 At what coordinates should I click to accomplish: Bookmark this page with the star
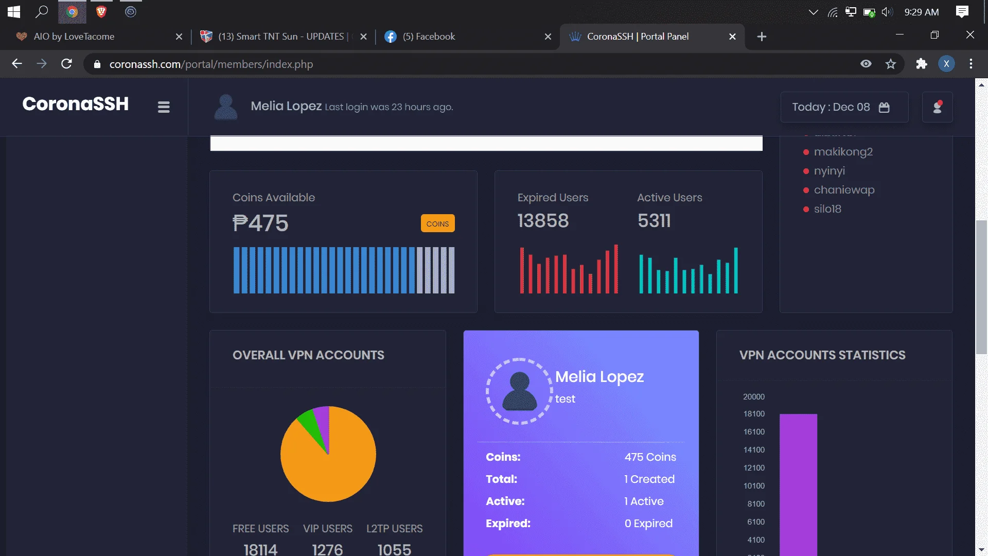coord(891,64)
